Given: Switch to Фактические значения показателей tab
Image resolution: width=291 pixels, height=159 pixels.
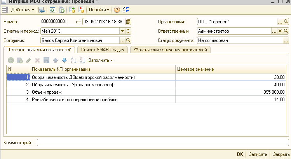Looking at the screenshot, I should (171, 50).
